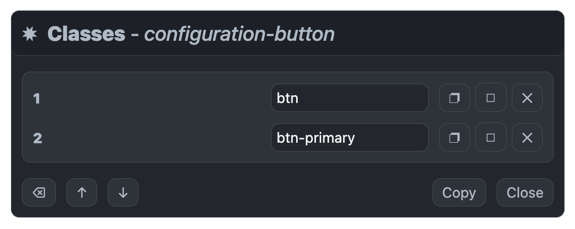Select row number 2 label
This screenshot has width=575, height=229.
(38, 139)
